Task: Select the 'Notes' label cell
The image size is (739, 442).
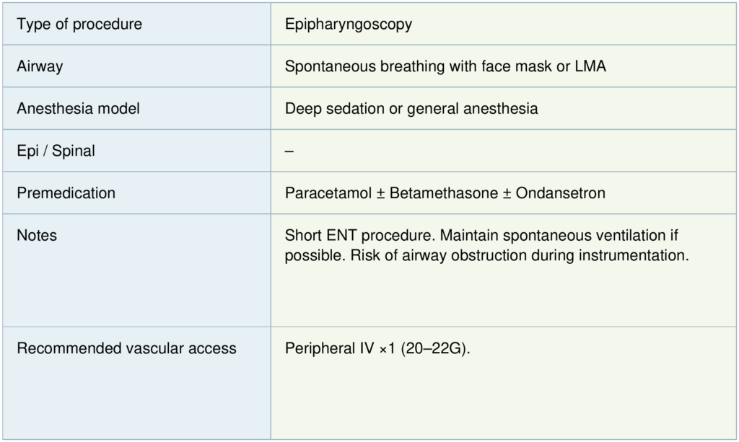Action: [x=37, y=236]
